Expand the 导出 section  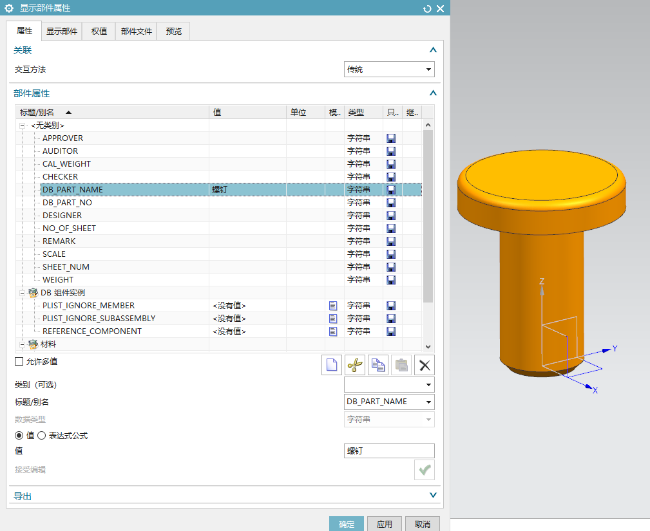pos(433,496)
